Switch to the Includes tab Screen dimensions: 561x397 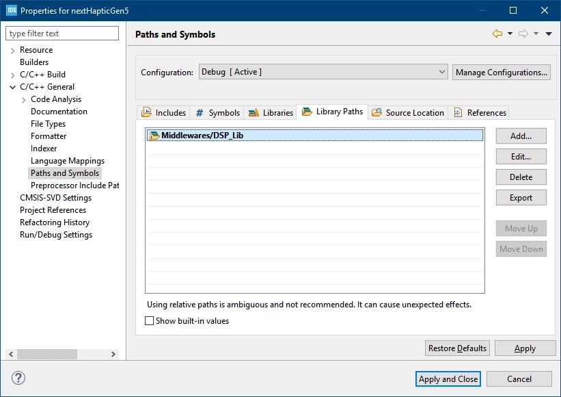coord(163,113)
